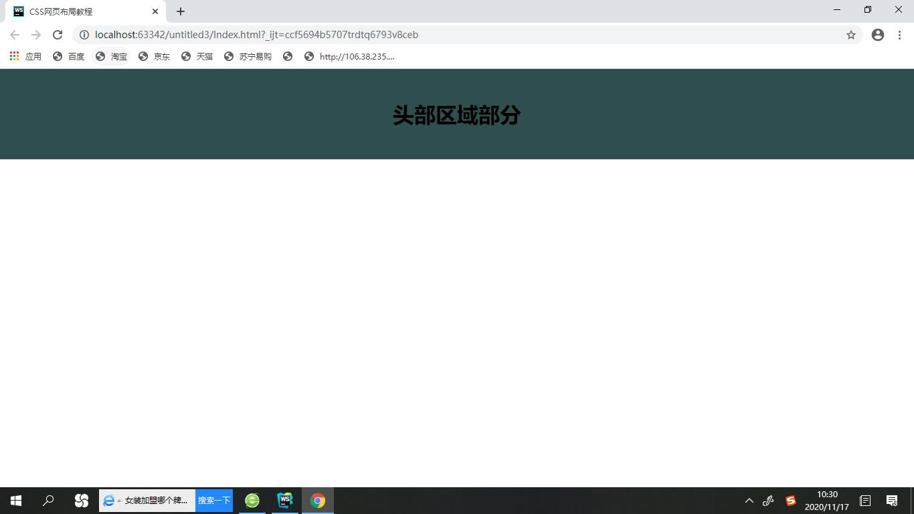Open a new tab with the plus button
Viewport: 914px width, 514px height.
click(180, 11)
